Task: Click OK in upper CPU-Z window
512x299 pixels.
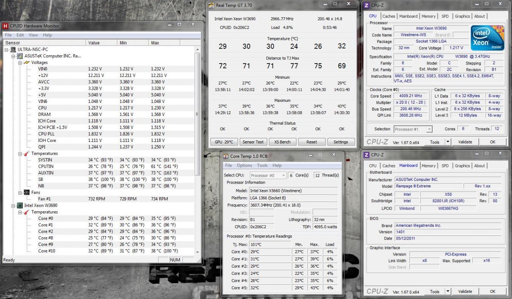Action: tap(492, 142)
